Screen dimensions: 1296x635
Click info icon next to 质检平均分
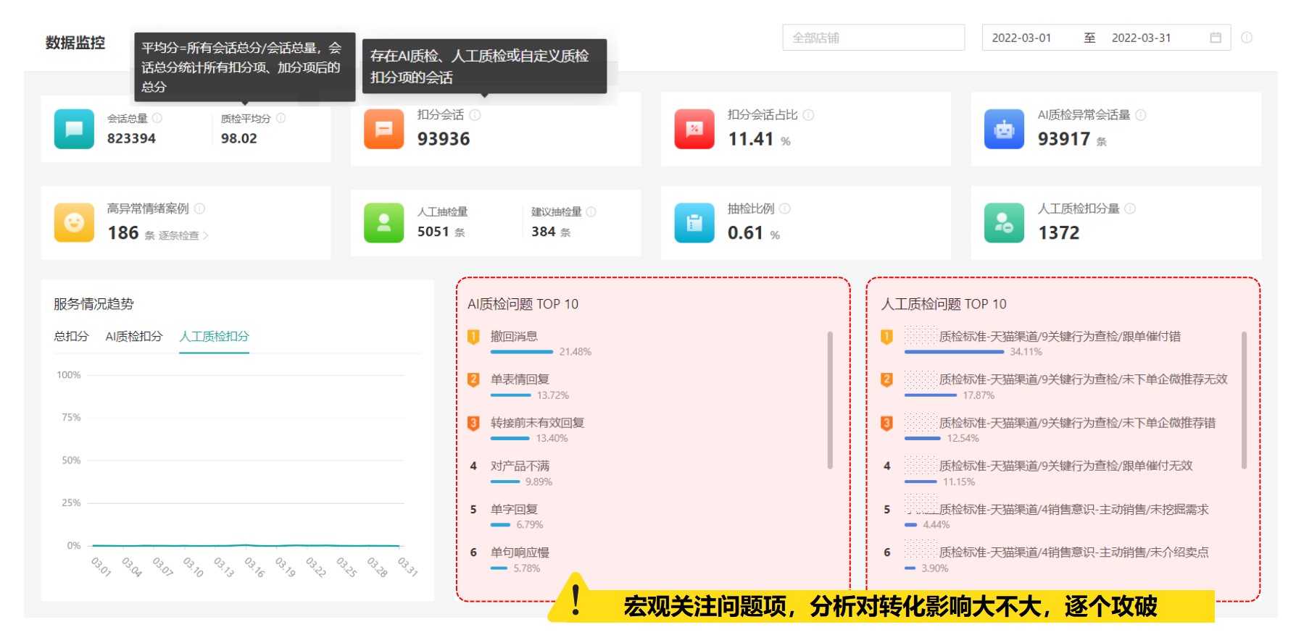pyautogui.click(x=281, y=118)
